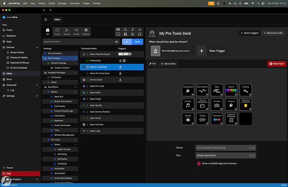Open Statistics in the sidebar
Viewport: 288px width, 187px height.
click(x=11, y=36)
